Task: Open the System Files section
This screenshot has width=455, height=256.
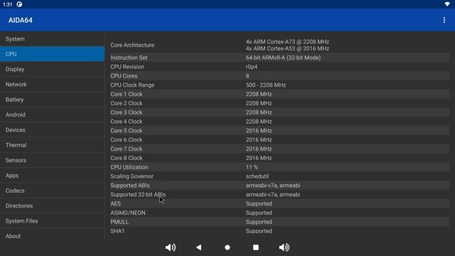Action: 52,221
